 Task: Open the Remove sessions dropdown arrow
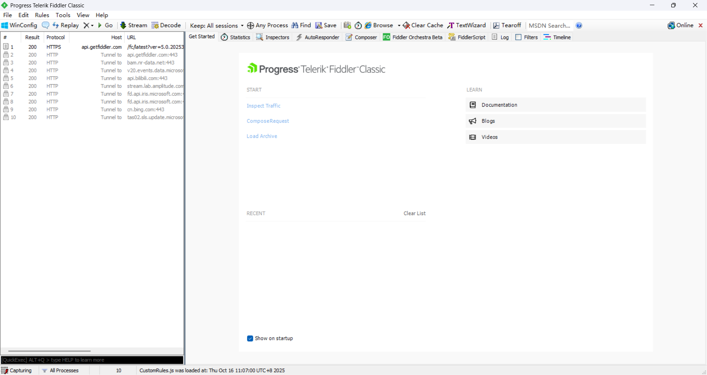click(x=92, y=25)
